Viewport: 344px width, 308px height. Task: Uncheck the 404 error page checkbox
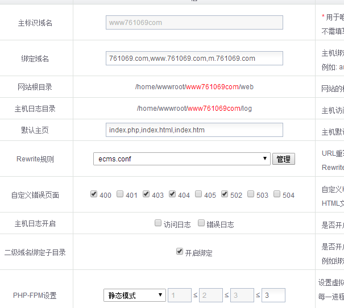click(x=172, y=194)
